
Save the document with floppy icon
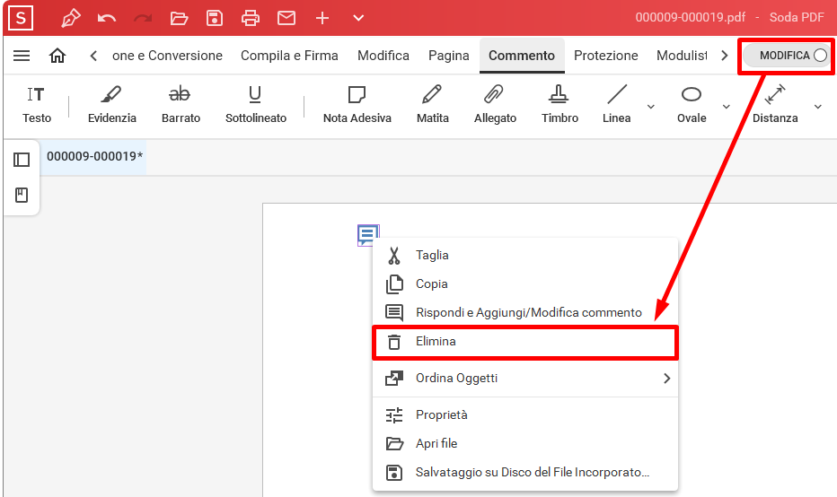(215, 18)
